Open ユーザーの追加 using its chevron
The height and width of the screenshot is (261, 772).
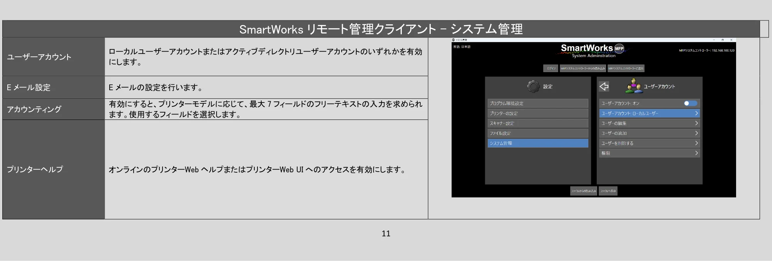click(x=696, y=133)
